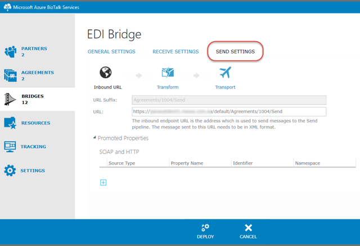The image size is (360, 246).
Task: Select the Transport airplane icon
Action: (225, 73)
